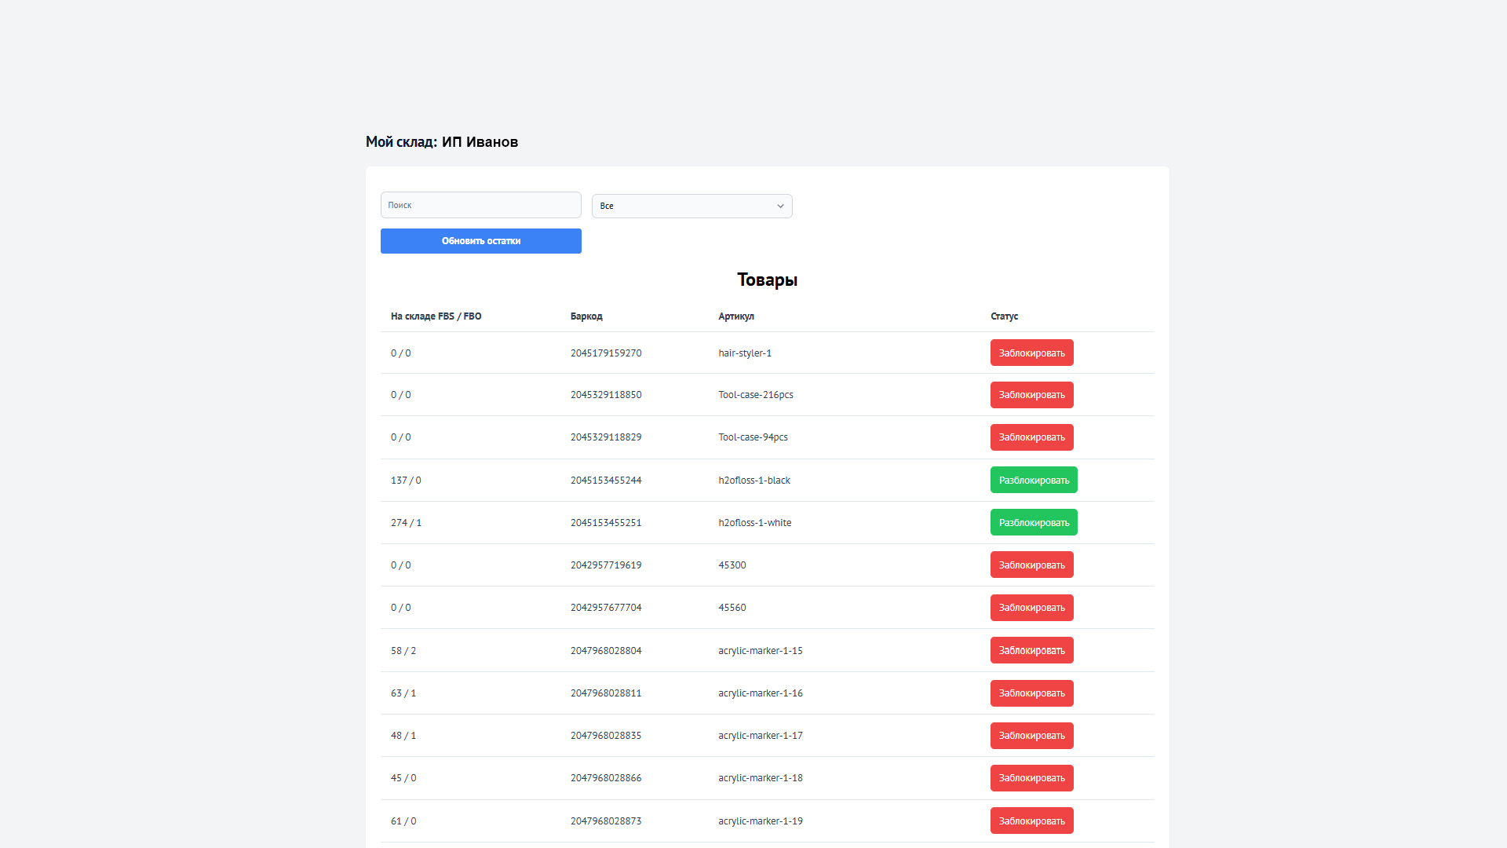Click the Поиск search field
The width and height of the screenshot is (1507, 848).
480,205
